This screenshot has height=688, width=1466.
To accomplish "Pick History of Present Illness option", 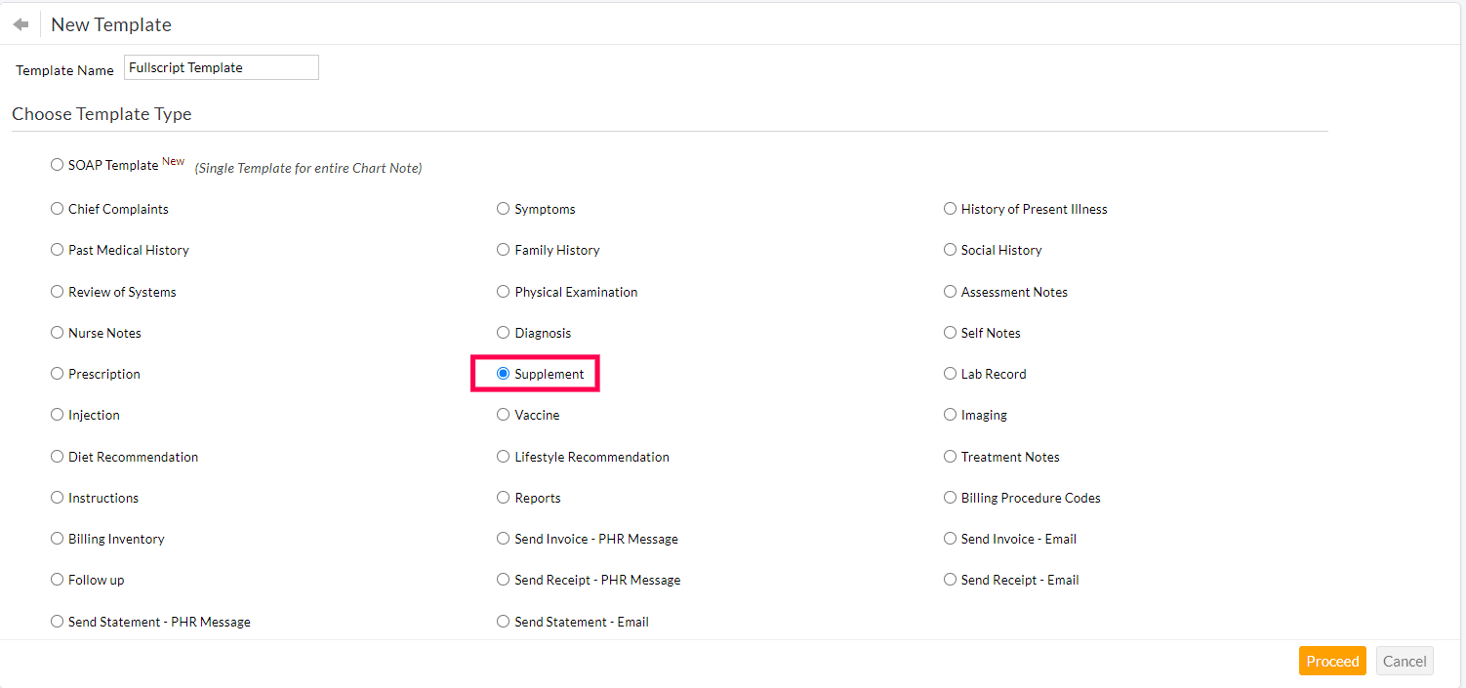I will [x=950, y=209].
